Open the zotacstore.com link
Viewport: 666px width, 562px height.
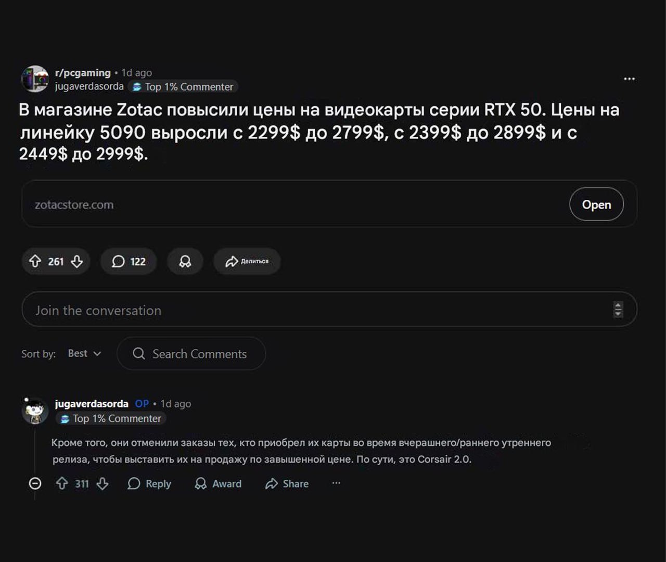tap(596, 205)
